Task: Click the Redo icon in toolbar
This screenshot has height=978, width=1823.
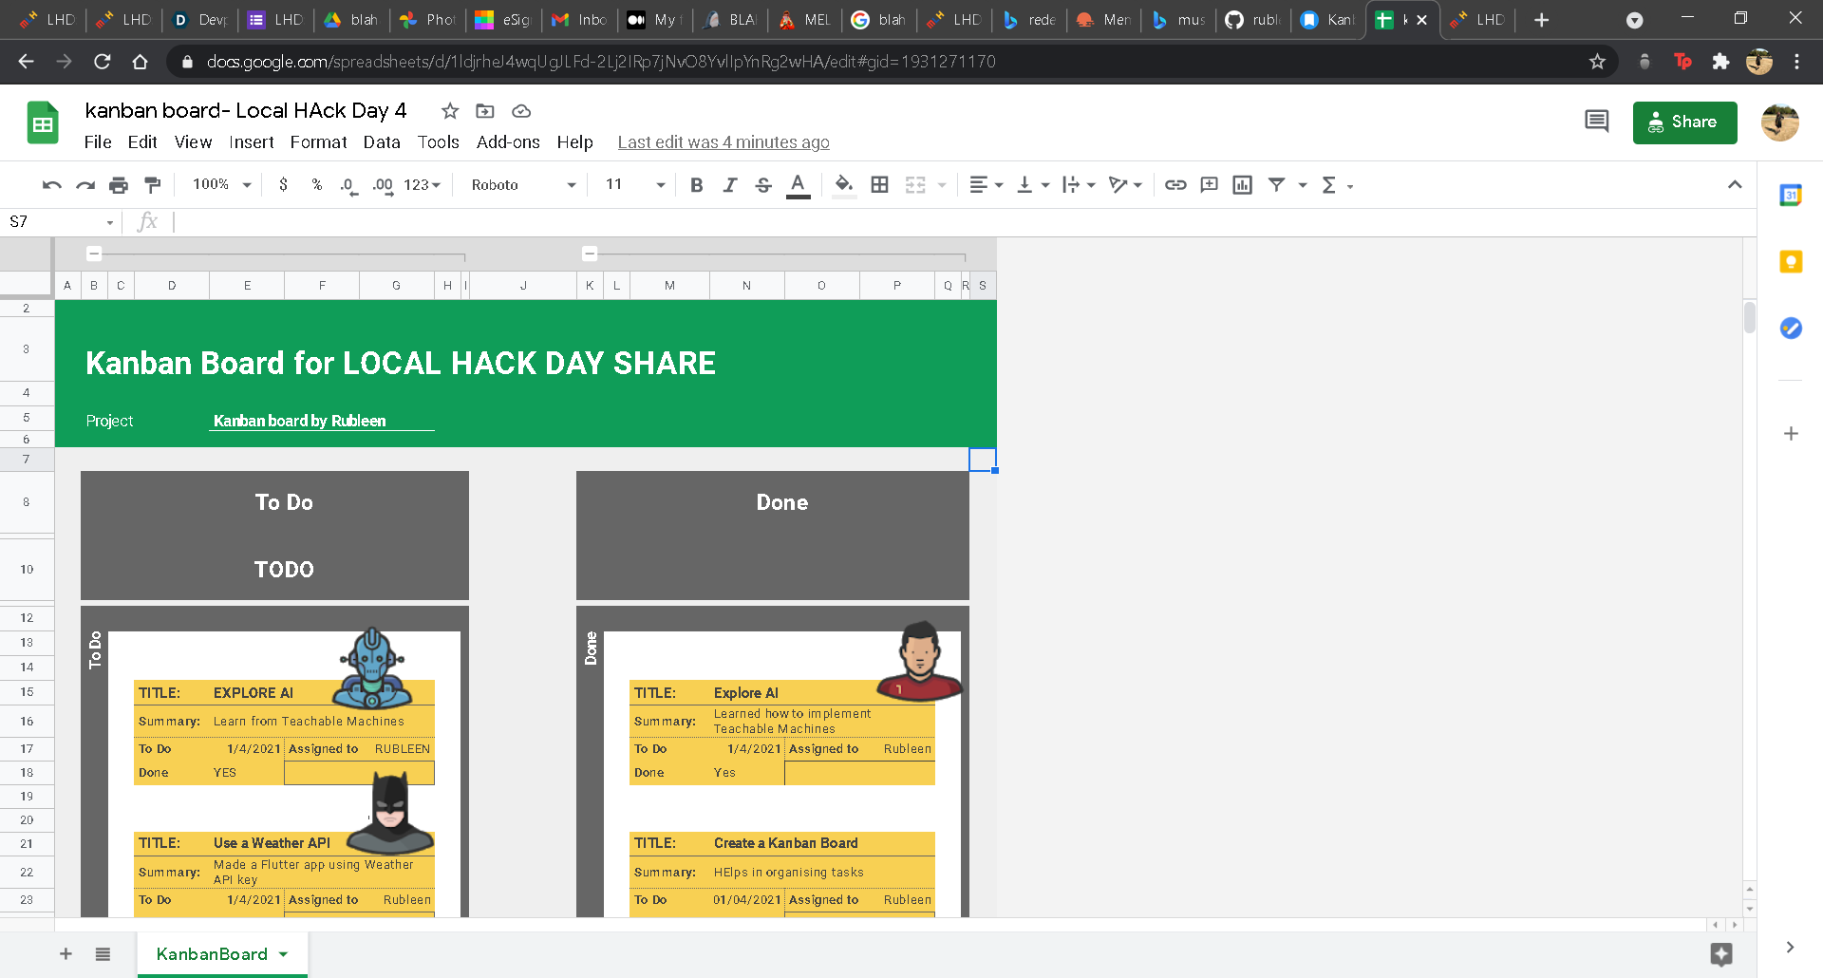Action: coord(85,185)
